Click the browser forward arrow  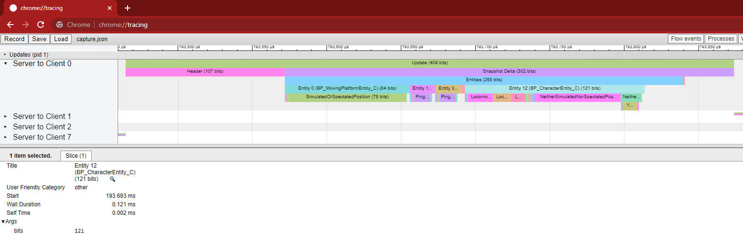26,25
